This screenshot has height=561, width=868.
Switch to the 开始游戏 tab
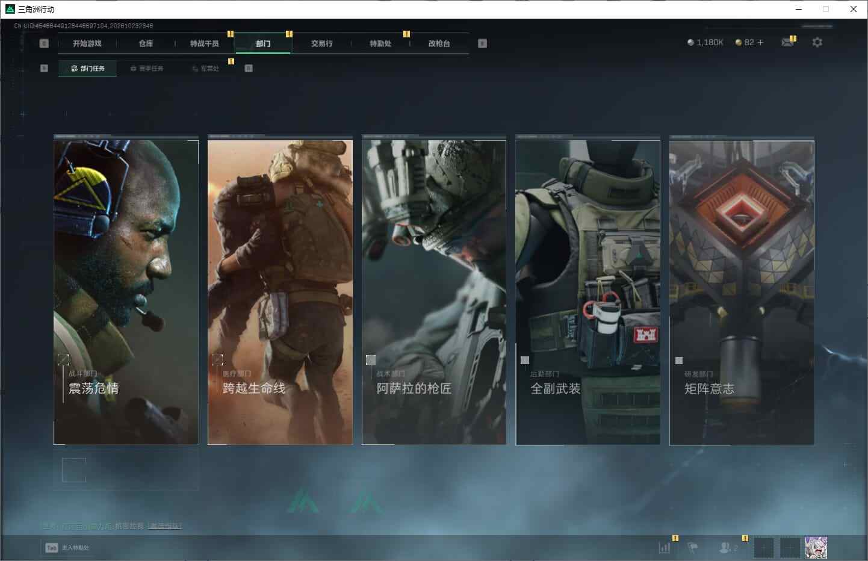(x=87, y=43)
